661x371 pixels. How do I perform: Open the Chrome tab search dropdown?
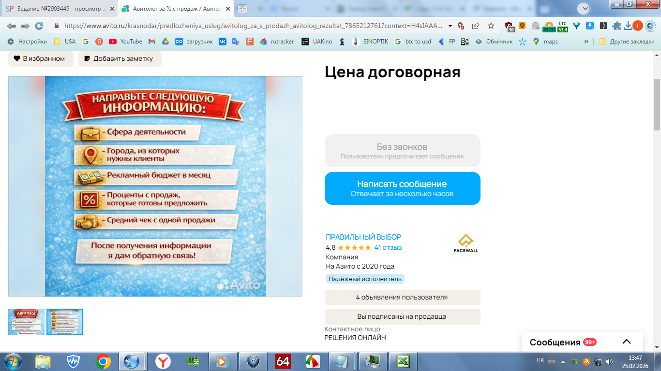(x=584, y=8)
